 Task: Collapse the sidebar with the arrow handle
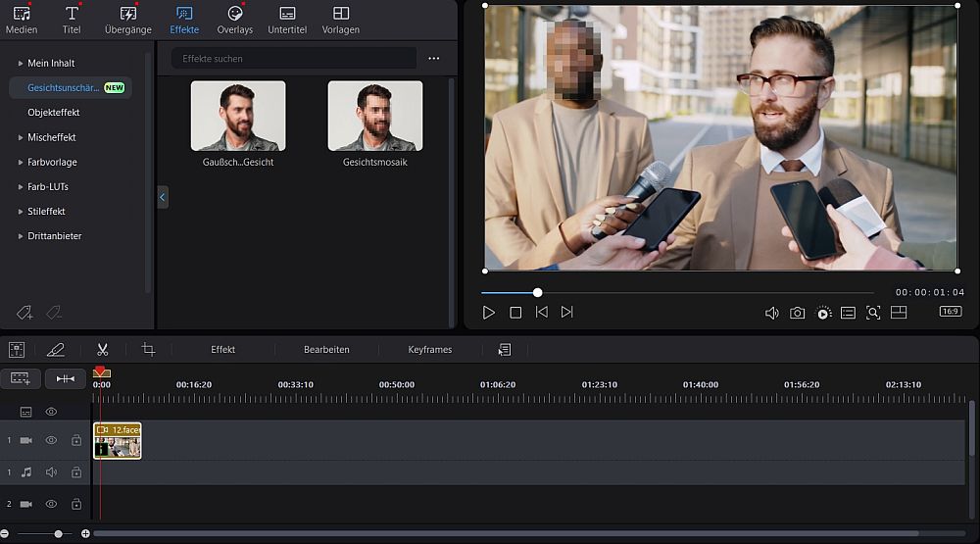(x=163, y=197)
